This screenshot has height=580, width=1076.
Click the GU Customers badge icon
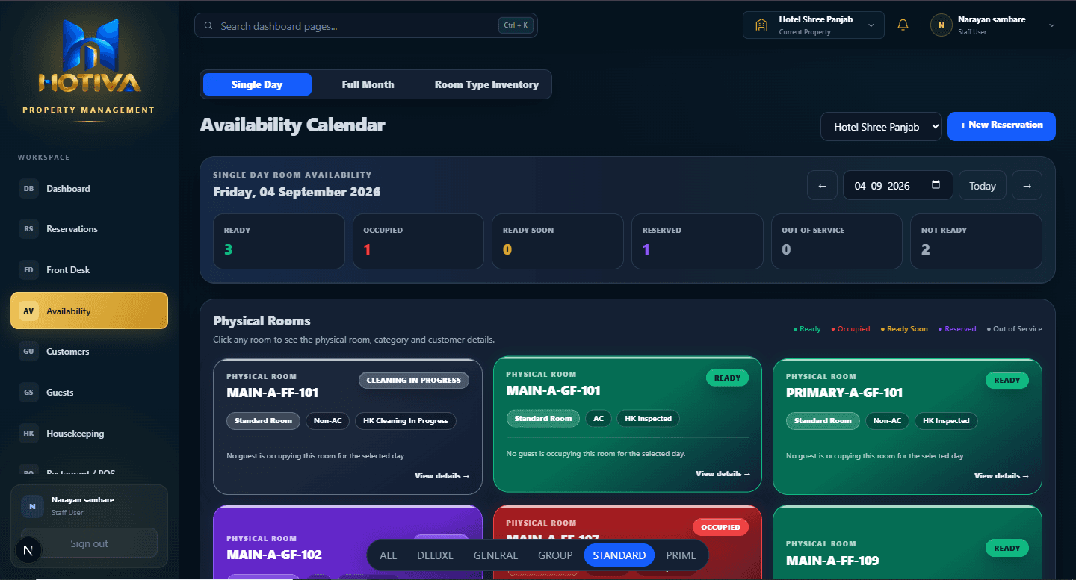28,352
